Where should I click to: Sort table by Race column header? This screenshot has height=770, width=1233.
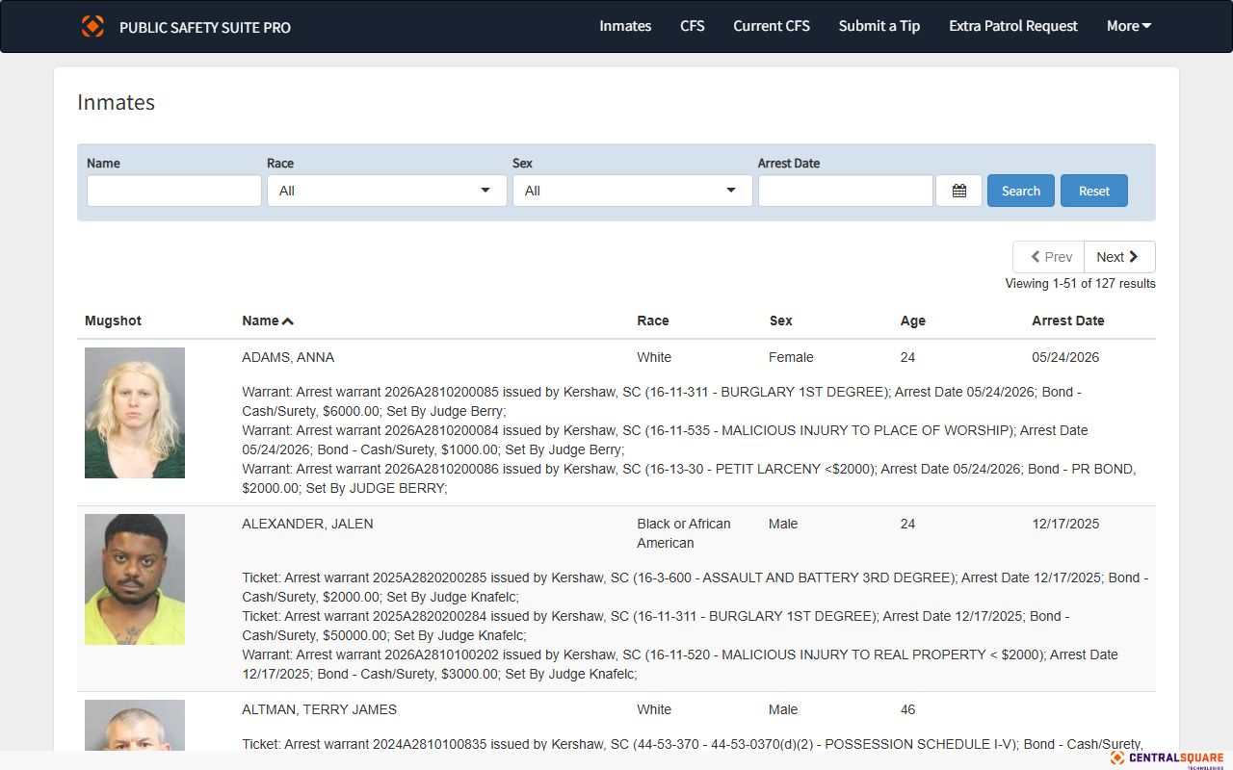pos(653,321)
